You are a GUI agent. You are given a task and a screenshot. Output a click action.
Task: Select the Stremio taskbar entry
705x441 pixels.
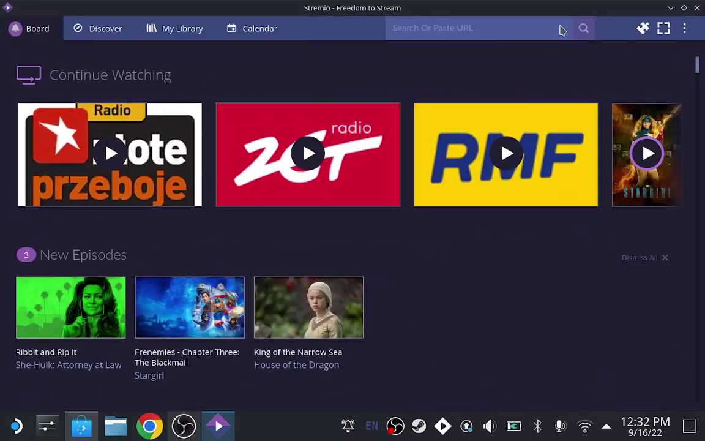(x=218, y=426)
